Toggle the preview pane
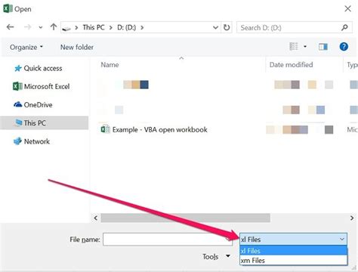 click(323, 47)
